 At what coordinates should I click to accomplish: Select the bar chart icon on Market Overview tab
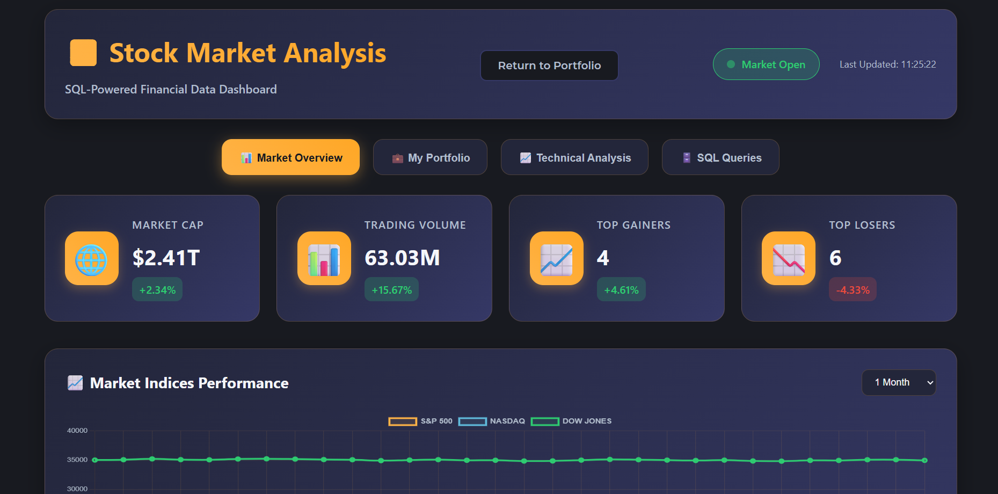[x=247, y=157]
